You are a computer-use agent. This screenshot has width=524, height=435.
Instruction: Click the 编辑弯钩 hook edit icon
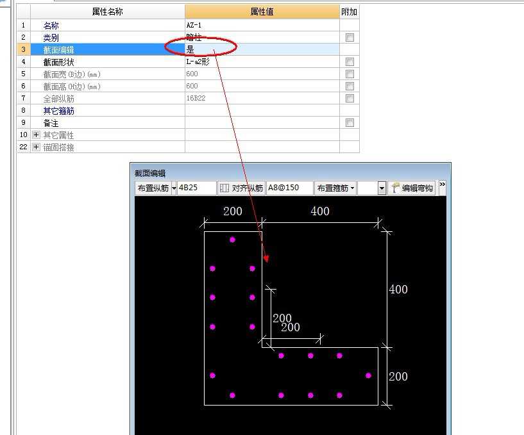[x=396, y=188]
